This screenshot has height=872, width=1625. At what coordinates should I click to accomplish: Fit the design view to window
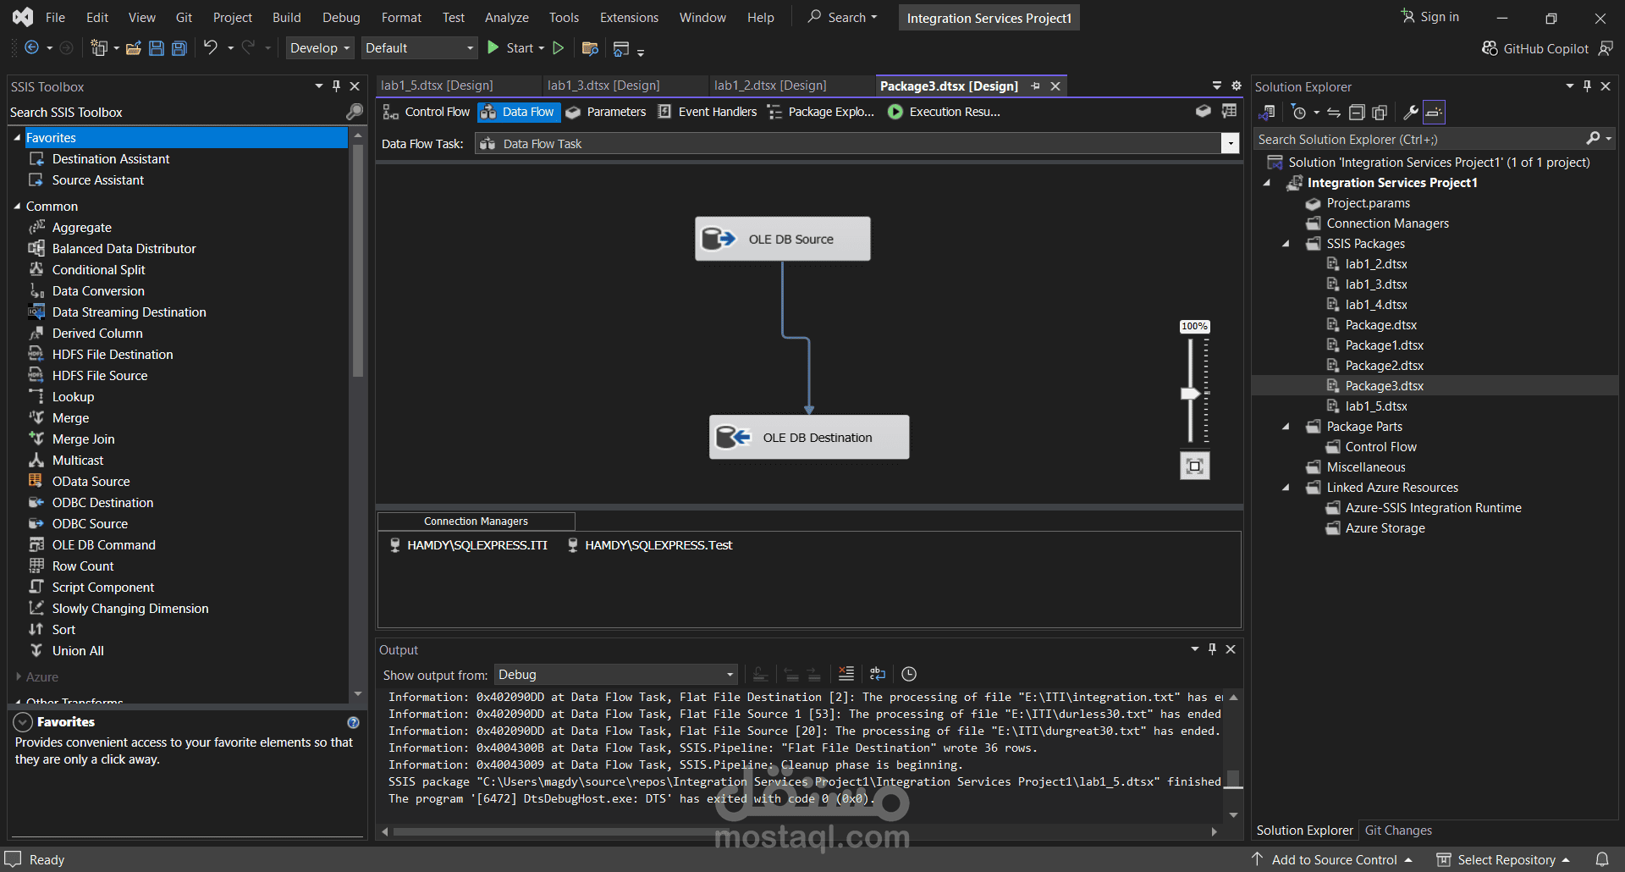click(1195, 466)
